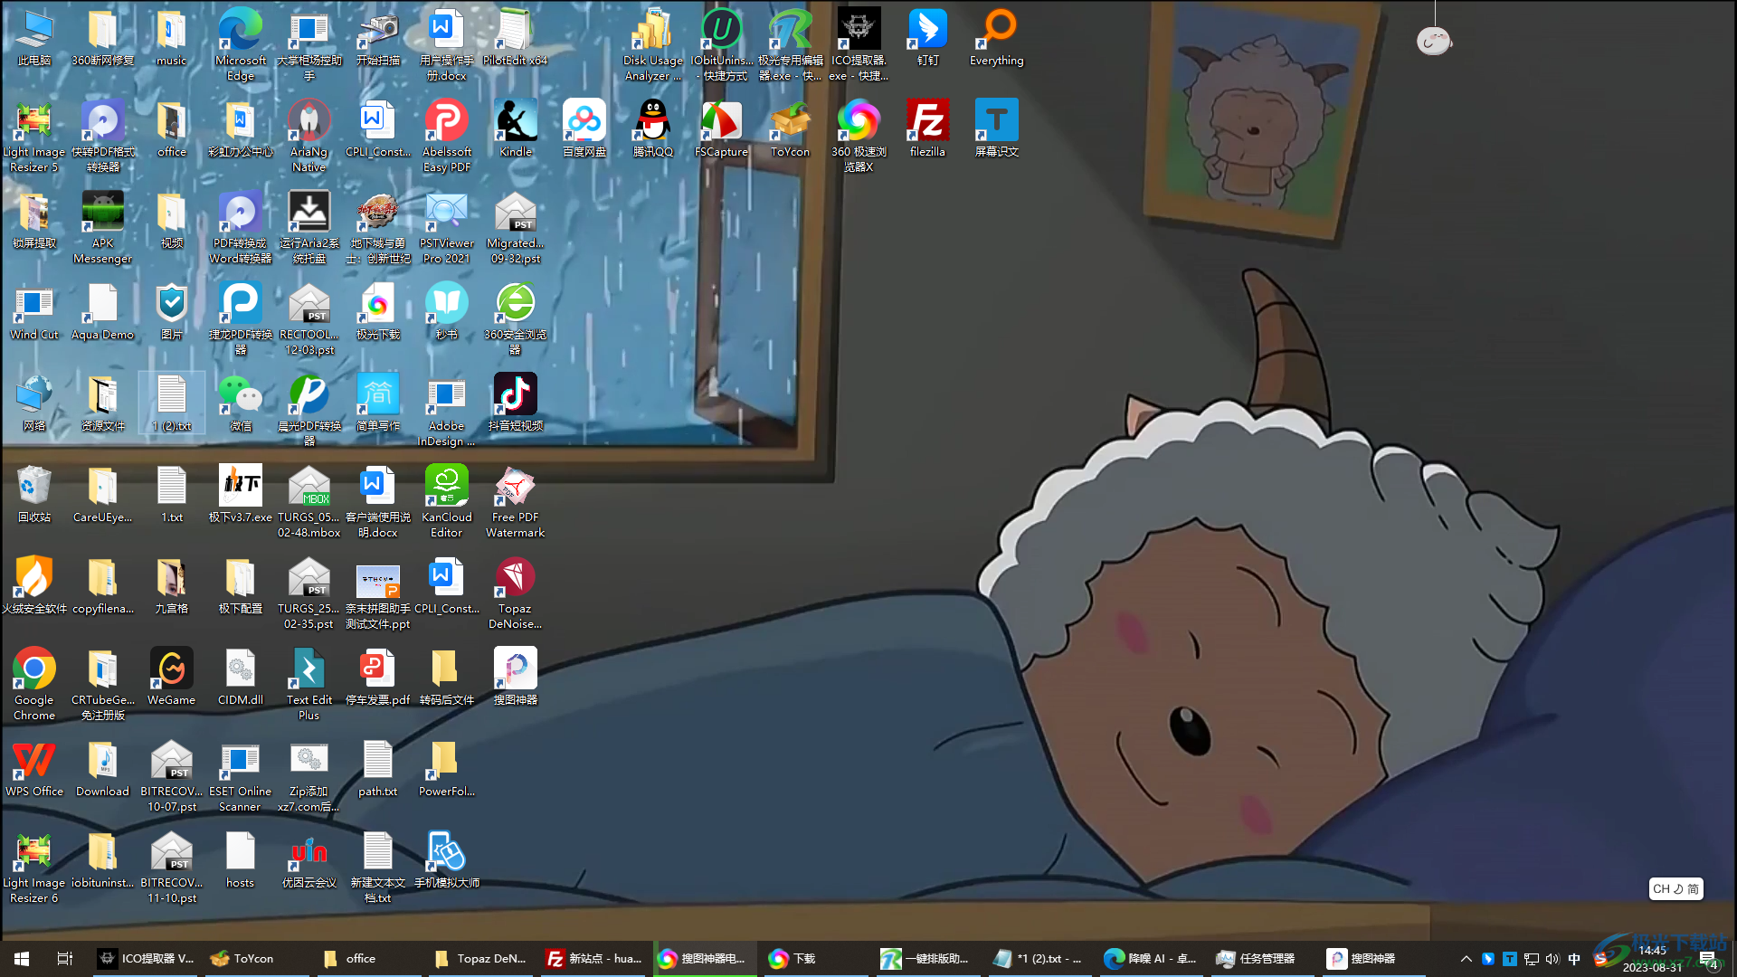Open the FSCapture shortcut
This screenshot has height=977, width=1737.
[721, 128]
